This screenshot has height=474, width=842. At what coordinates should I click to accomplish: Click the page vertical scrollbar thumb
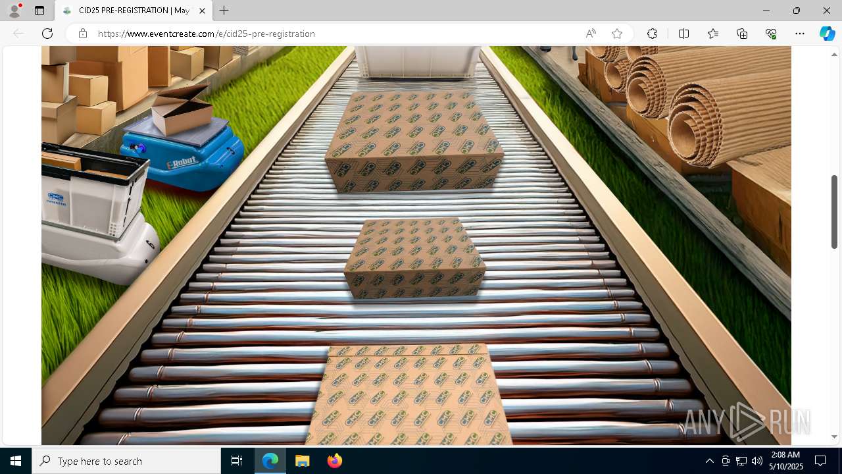[x=834, y=211]
